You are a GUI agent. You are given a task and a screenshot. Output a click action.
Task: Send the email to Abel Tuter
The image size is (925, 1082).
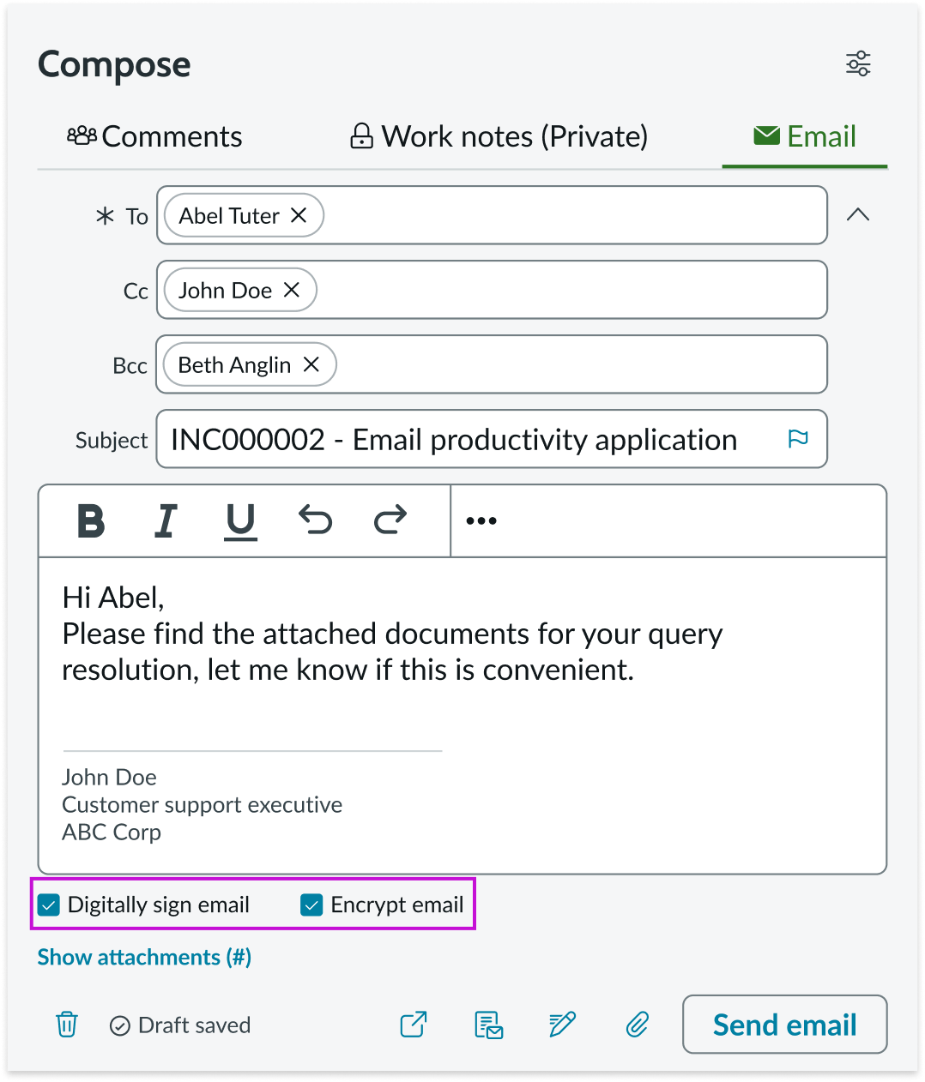pos(783,1025)
